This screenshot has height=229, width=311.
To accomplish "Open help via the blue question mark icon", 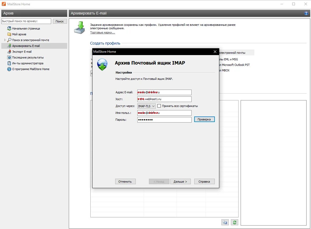I will (306, 13).
